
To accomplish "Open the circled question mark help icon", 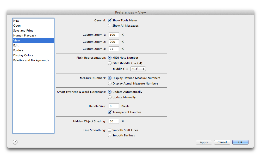I will point(15,142).
